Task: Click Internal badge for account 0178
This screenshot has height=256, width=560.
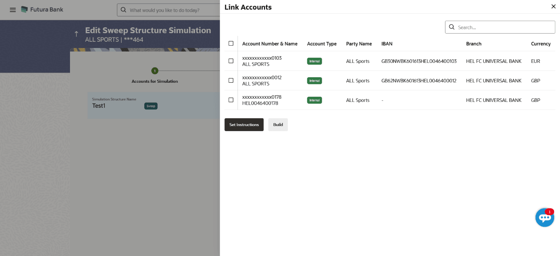Action: (x=314, y=100)
